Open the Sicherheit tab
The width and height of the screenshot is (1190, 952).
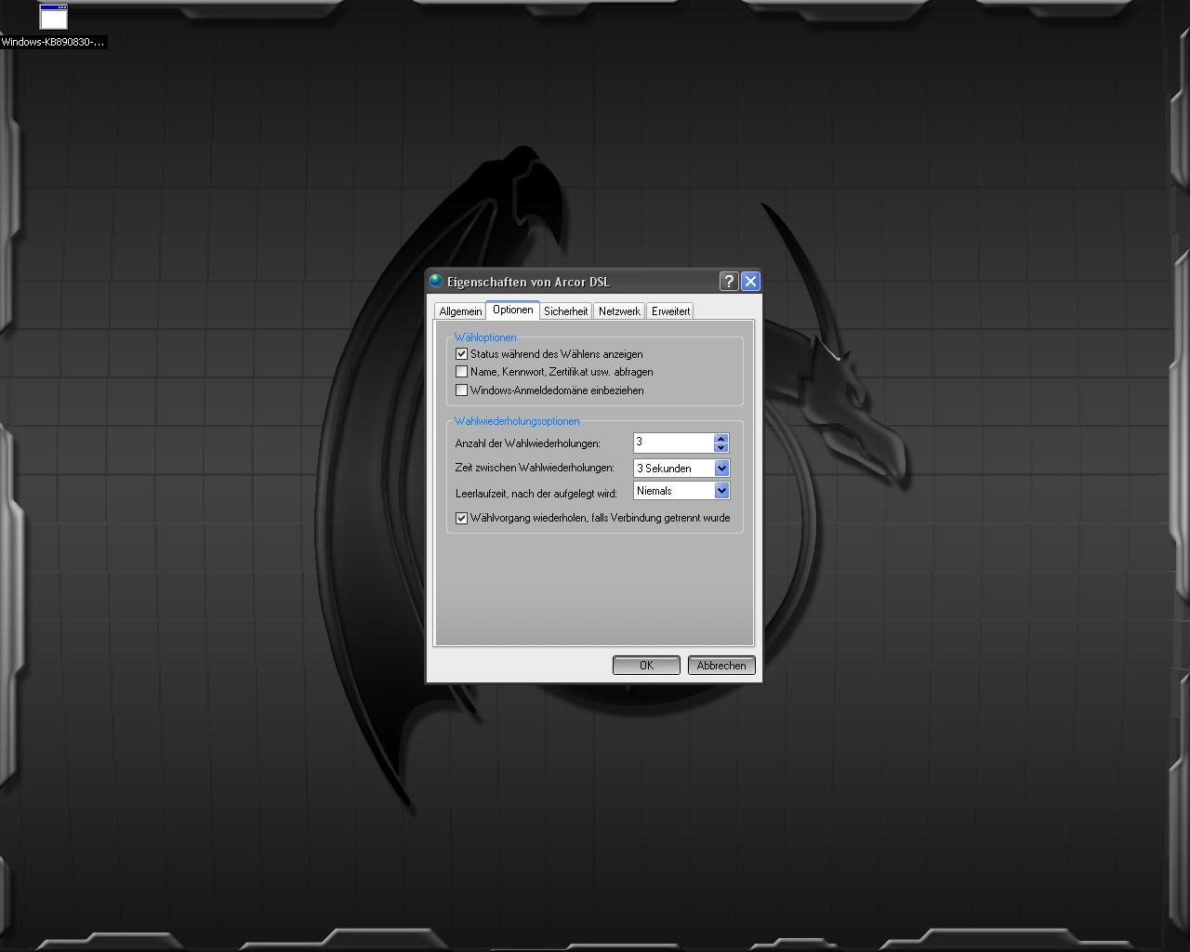(x=565, y=311)
